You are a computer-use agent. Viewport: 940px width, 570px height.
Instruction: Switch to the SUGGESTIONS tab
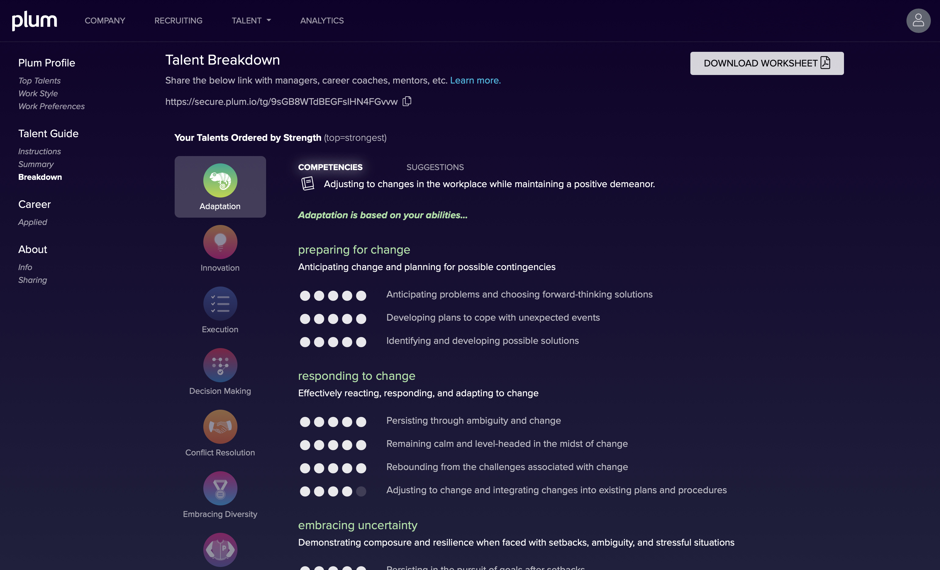coord(435,167)
